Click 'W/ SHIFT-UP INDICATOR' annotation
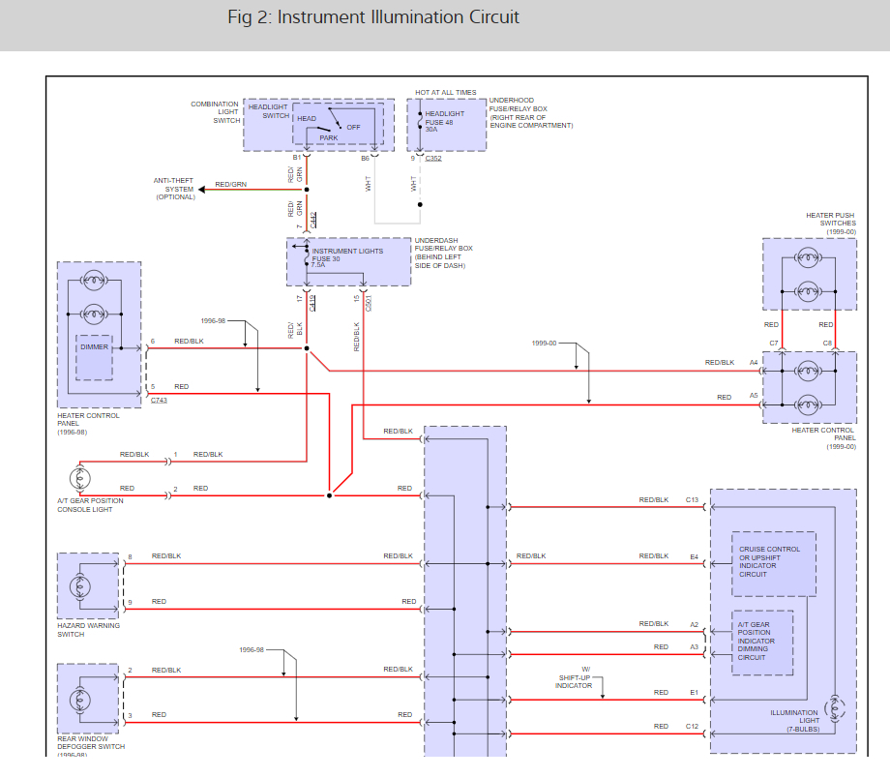This screenshot has width=890, height=778. [574, 677]
